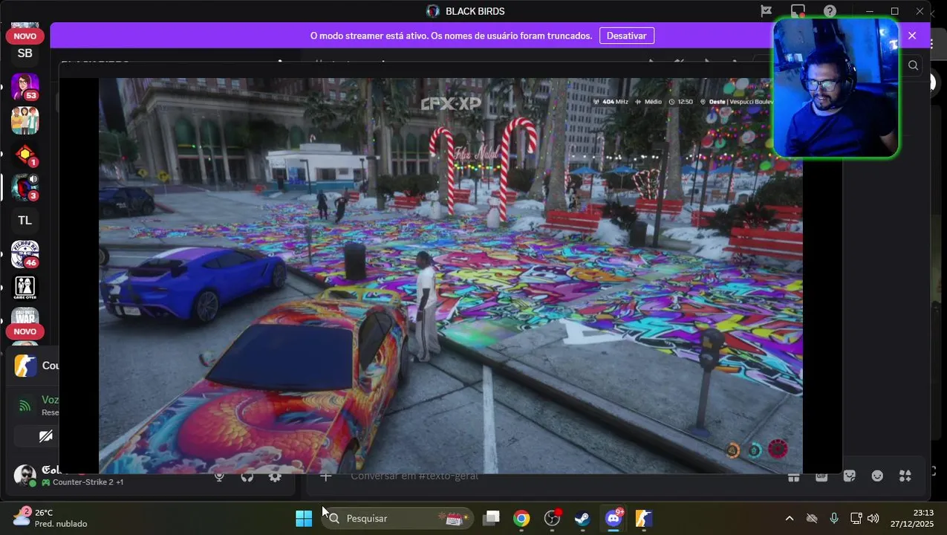Launch Google Chrome from the taskbar
This screenshot has width=947, height=535.
(521, 518)
